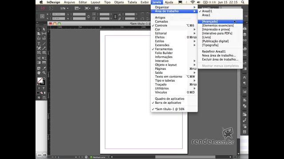This screenshot has height=159, width=284.
Task: Select the Free Transform tool
Action: tap(44, 58)
